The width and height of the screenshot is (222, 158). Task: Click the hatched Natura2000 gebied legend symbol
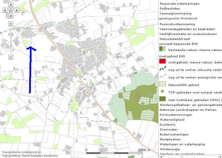(x=162, y=84)
